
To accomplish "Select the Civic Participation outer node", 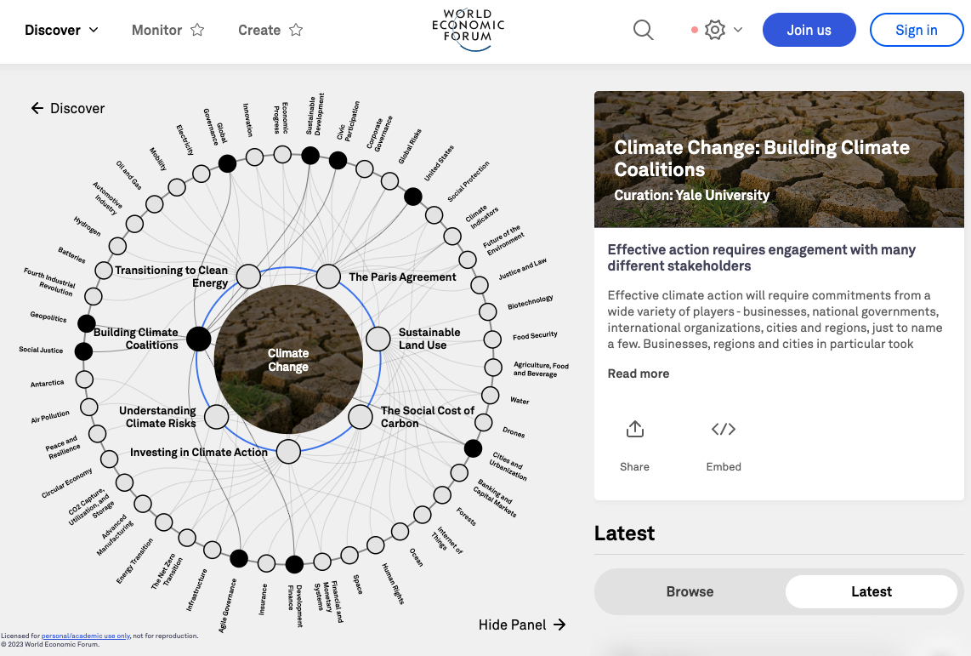I will pos(338,161).
